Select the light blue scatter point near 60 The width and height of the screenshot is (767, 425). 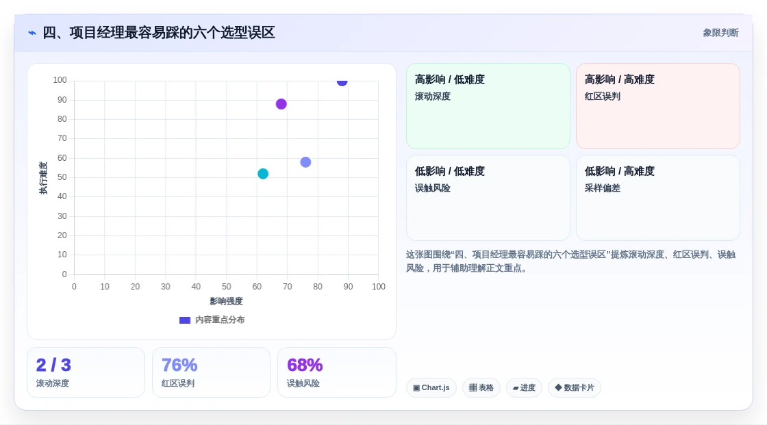[x=305, y=162]
